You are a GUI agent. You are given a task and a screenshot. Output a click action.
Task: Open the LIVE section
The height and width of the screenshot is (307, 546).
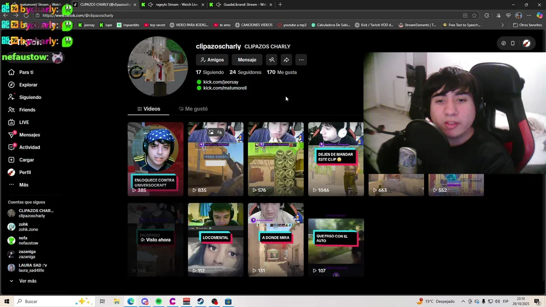24,122
